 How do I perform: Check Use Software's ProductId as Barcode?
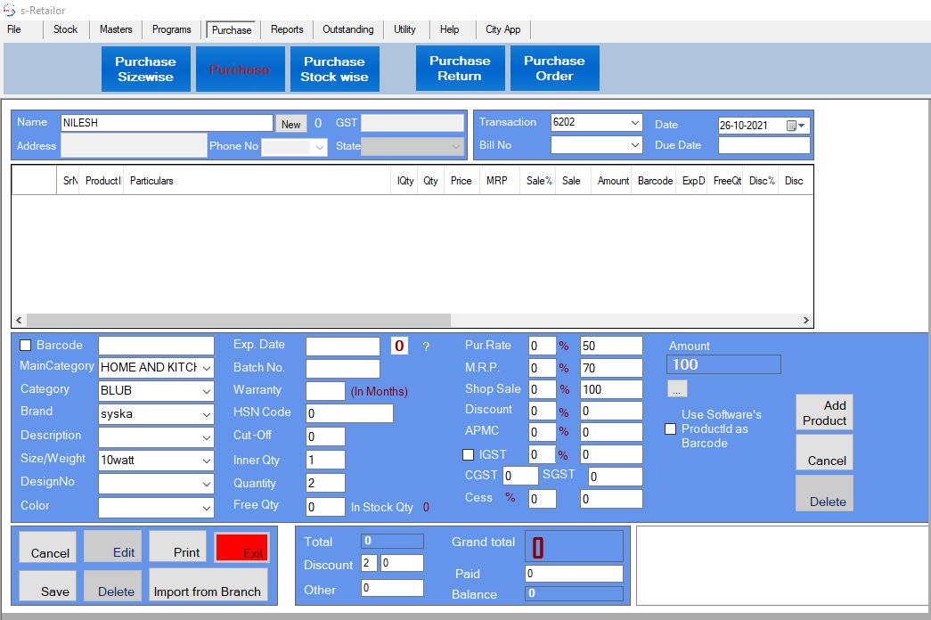671,428
